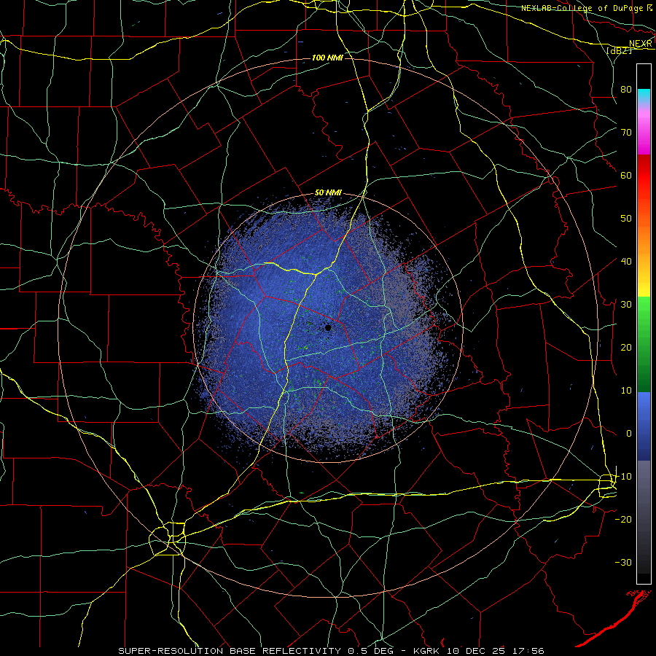Click the -30 value on the dBZ scale
Viewport: 656px width, 656px height.
click(623, 562)
